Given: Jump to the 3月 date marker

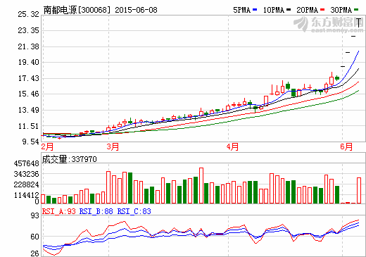Looking at the screenshot, I should pyautogui.click(x=113, y=147).
